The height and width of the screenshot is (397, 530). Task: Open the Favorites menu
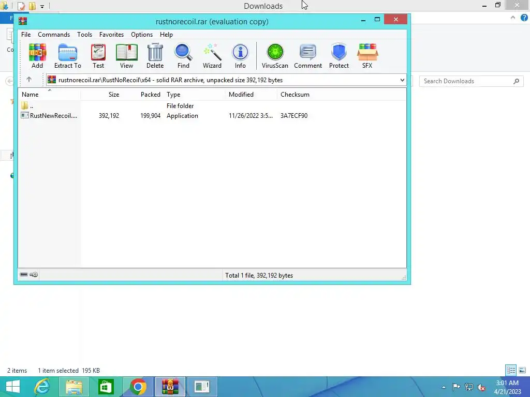(x=112, y=35)
